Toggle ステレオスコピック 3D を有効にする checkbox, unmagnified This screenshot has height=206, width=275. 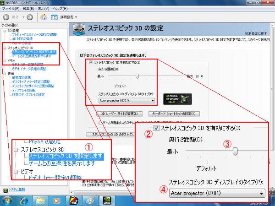(91, 62)
